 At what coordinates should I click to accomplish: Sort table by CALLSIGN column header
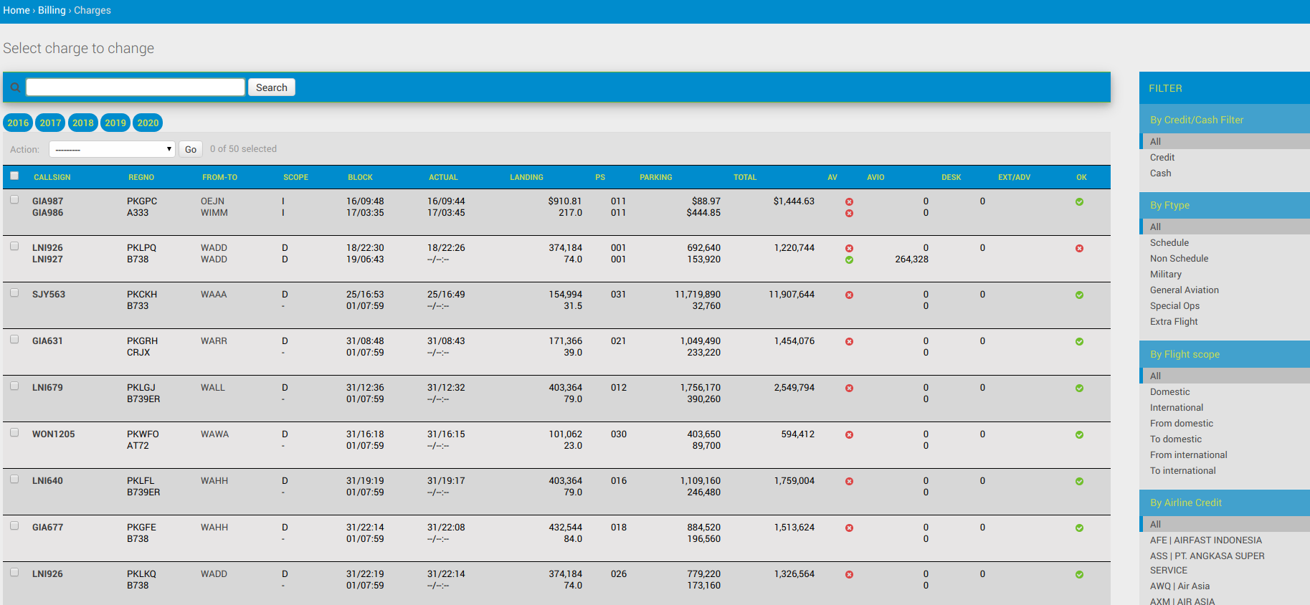click(x=52, y=177)
